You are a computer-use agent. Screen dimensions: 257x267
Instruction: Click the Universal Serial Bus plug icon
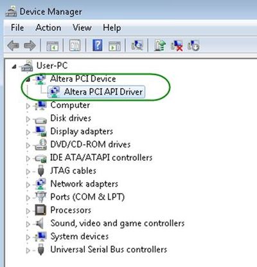(40, 250)
